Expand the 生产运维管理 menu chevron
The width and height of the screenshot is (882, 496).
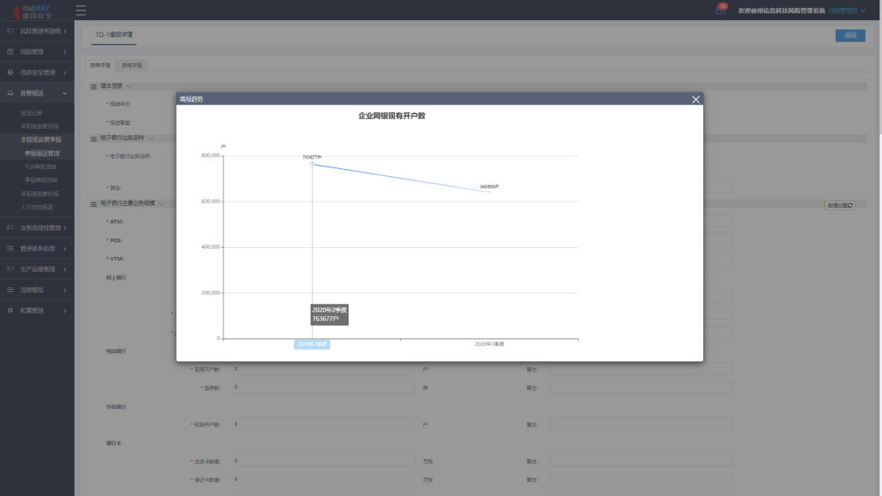point(65,269)
